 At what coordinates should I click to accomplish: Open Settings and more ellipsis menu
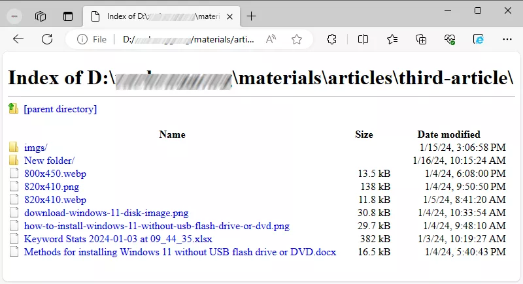pyautogui.click(x=507, y=40)
